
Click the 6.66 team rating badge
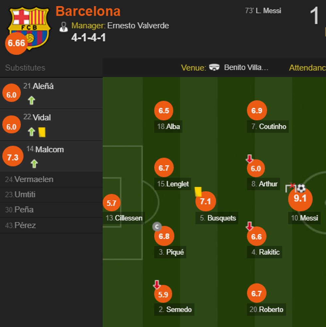[x=16, y=43]
